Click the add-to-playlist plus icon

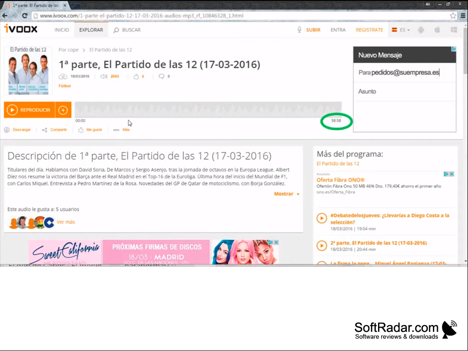pyautogui.click(x=63, y=110)
